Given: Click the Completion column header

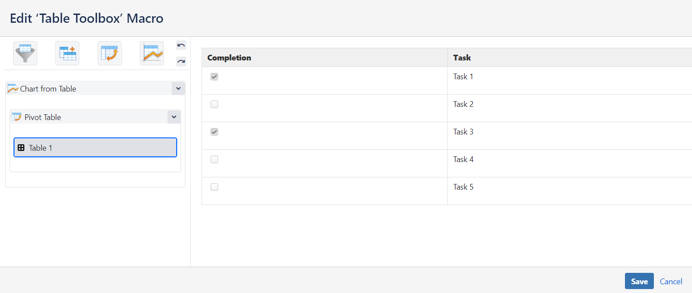Looking at the screenshot, I should click(x=229, y=57).
